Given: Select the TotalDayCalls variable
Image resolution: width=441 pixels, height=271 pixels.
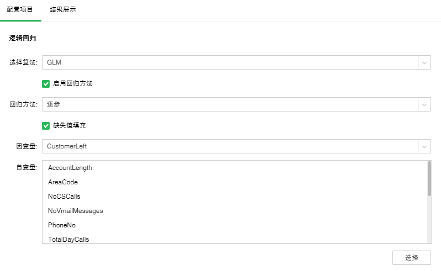Looking at the screenshot, I should click(x=68, y=240).
